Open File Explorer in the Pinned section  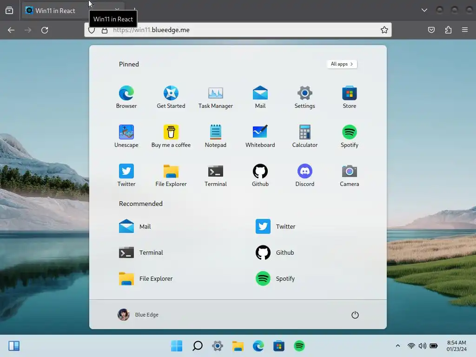tap(171, 175)
